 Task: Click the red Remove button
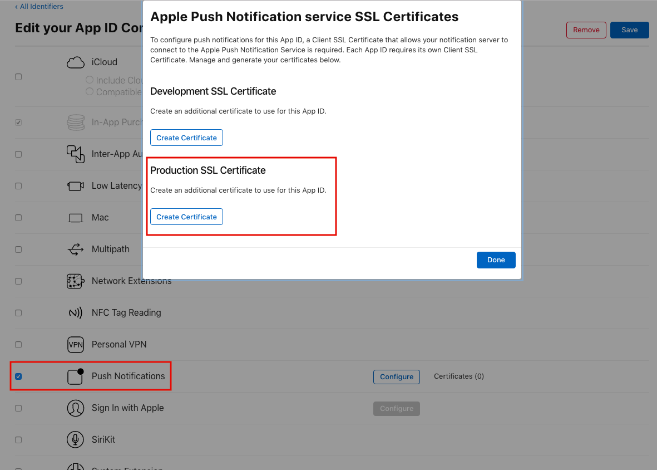pos(586,30)
